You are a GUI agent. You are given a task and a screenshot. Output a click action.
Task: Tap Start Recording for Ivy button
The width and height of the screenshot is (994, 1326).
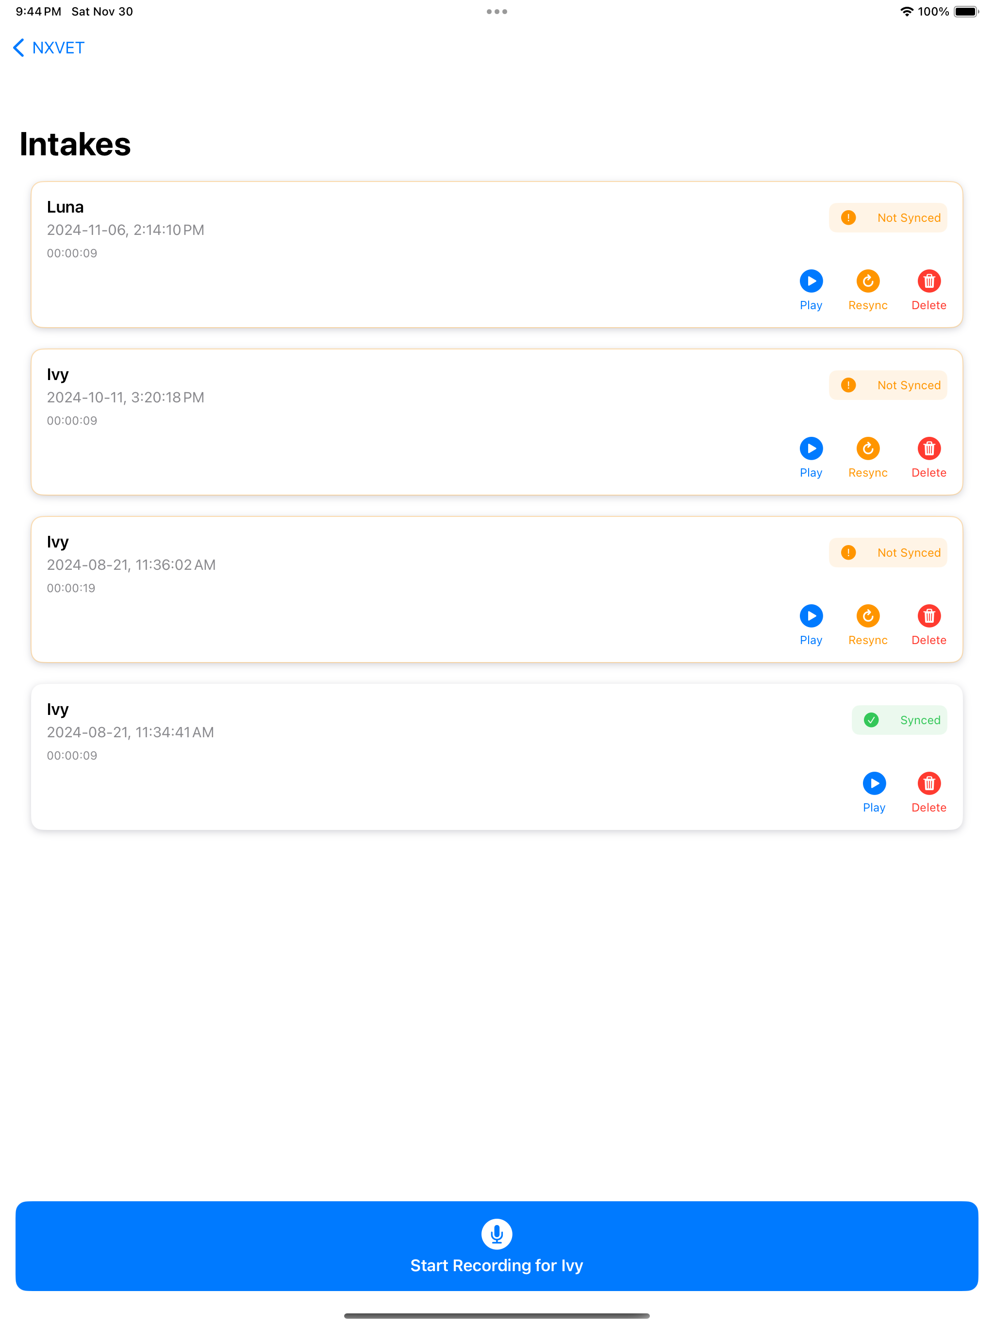tap(497, 1245)
